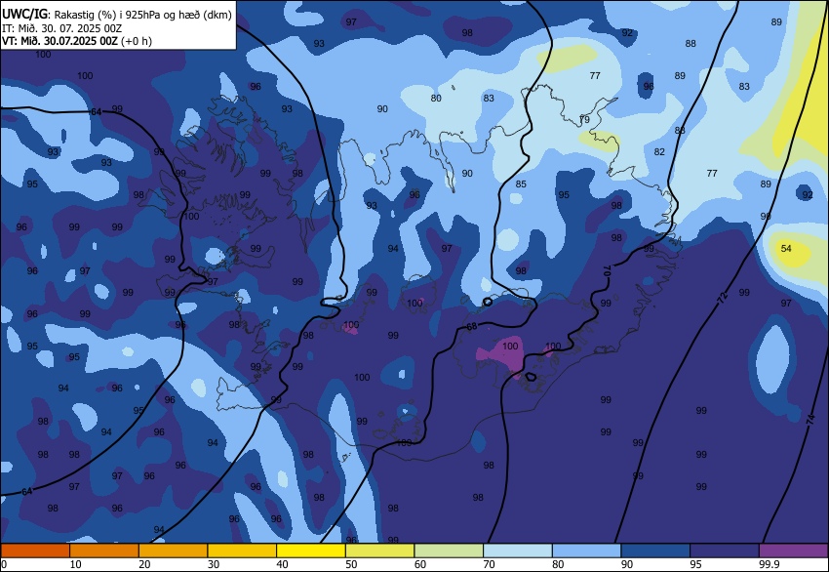The width and height of the screenshot is (829, 572).
Task: Select the light blue 80–90 legend swatch
Action: coord(586,551)
